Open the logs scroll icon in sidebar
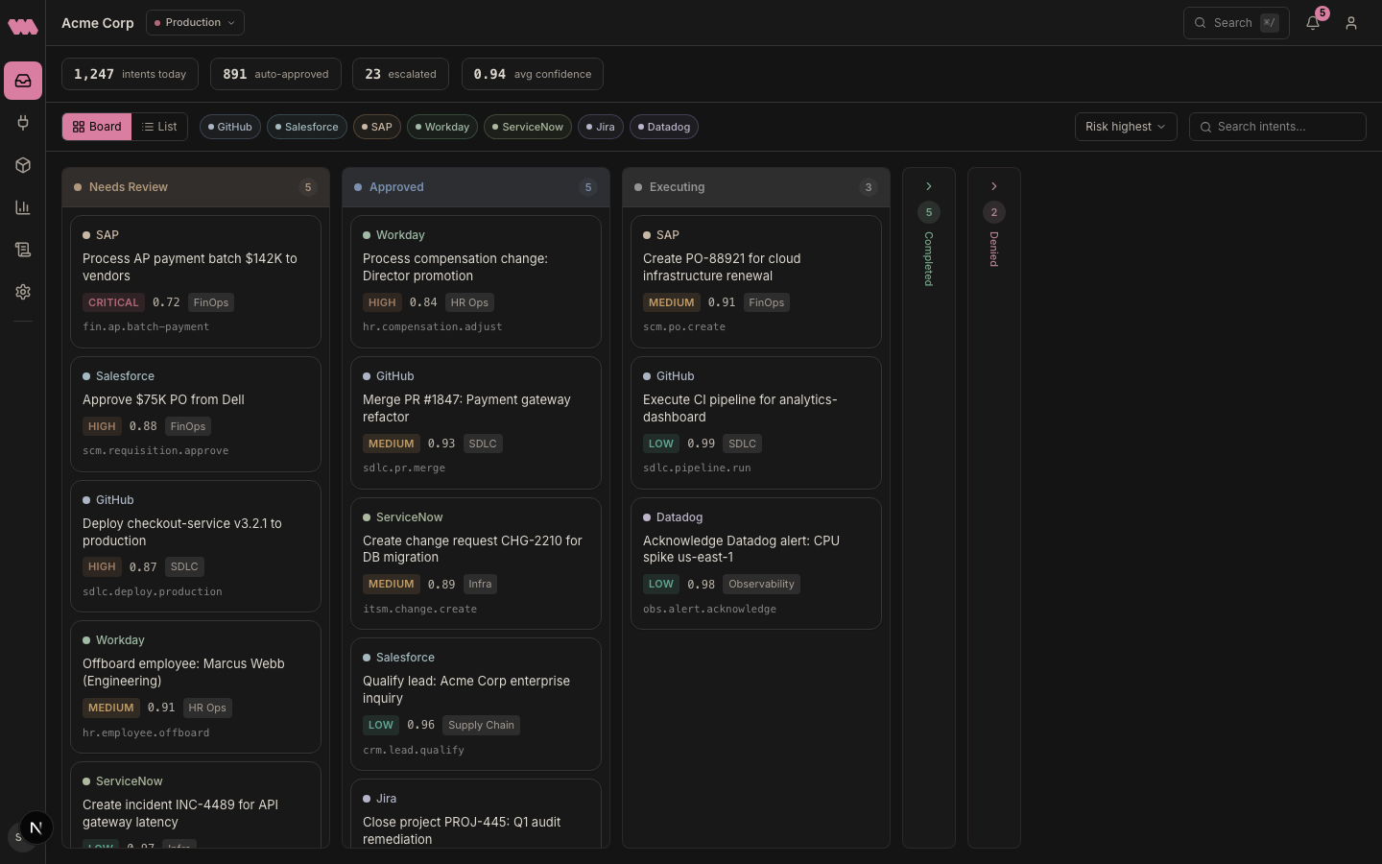This screenshot has width=1382, height=864. point(23,250)
